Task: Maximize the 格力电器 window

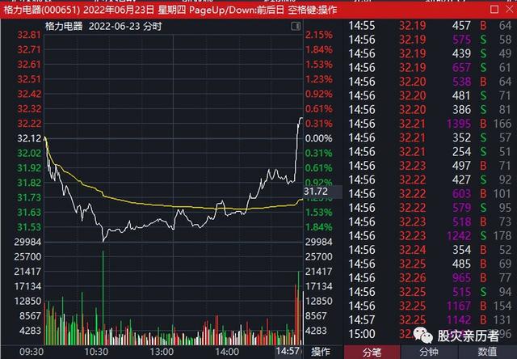Action: click(494, 9)
